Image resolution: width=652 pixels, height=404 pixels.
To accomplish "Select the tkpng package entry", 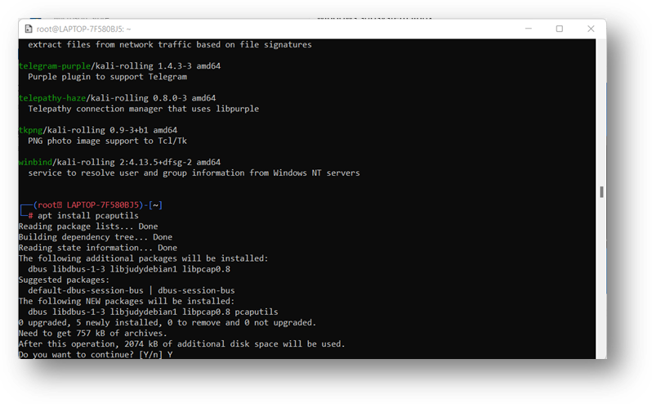I will 30,130.
